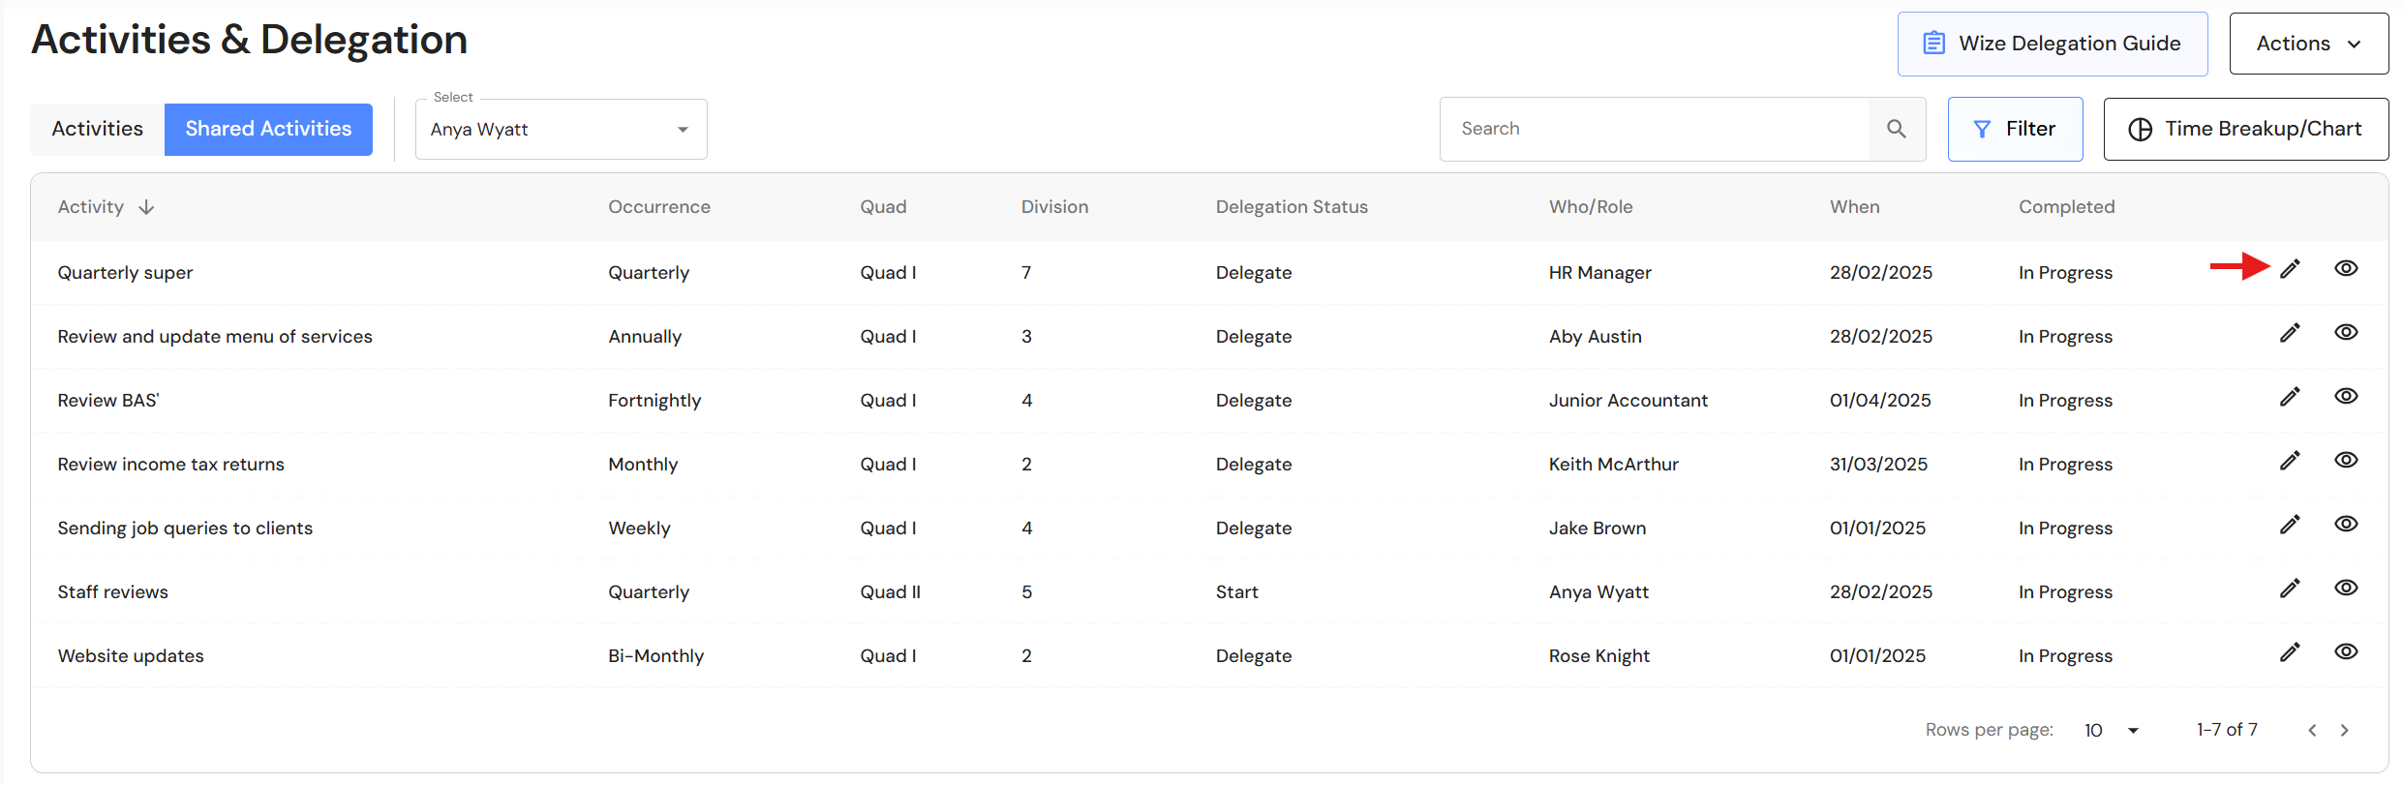View Review and update menu of services

click(x=2346, y=333)
